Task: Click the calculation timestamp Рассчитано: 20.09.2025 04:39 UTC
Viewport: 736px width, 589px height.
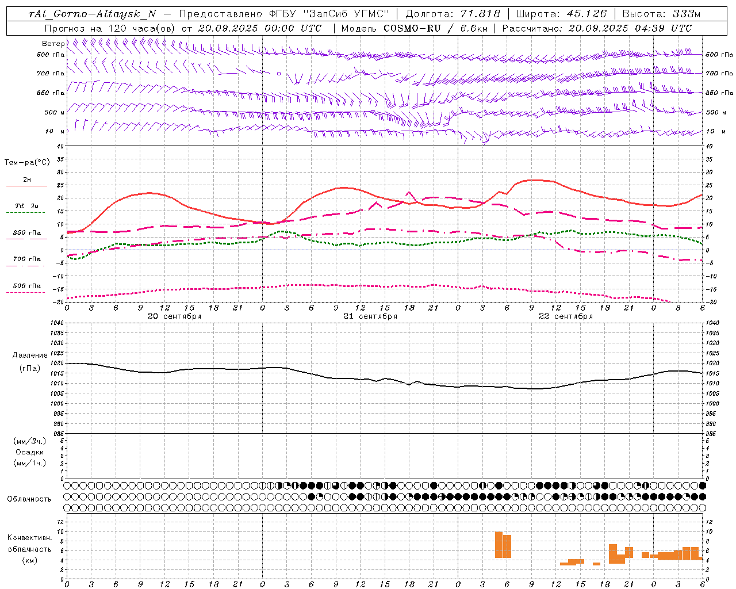Action: [x=597, y=28]
